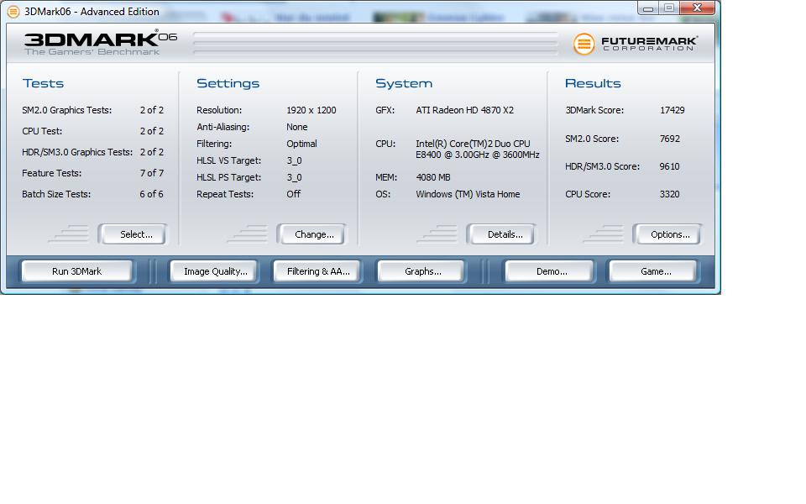Screen dimensions: 806x504
Task: Click the Windows (TM) Vista Home text
Action: coord(468,194)
